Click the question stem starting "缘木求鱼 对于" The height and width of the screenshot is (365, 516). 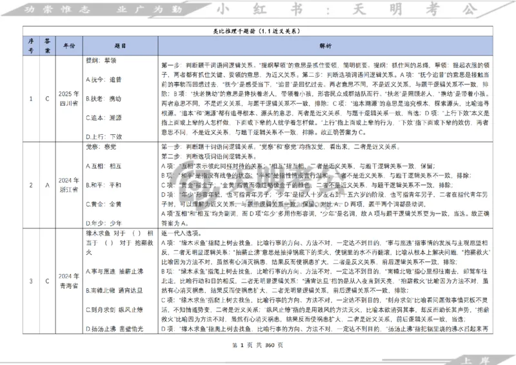[x=120, y=243]
